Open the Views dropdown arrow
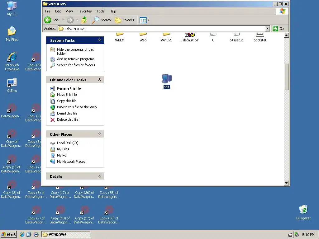Screen dimensions: 319x239 click(x=148, y=20)
